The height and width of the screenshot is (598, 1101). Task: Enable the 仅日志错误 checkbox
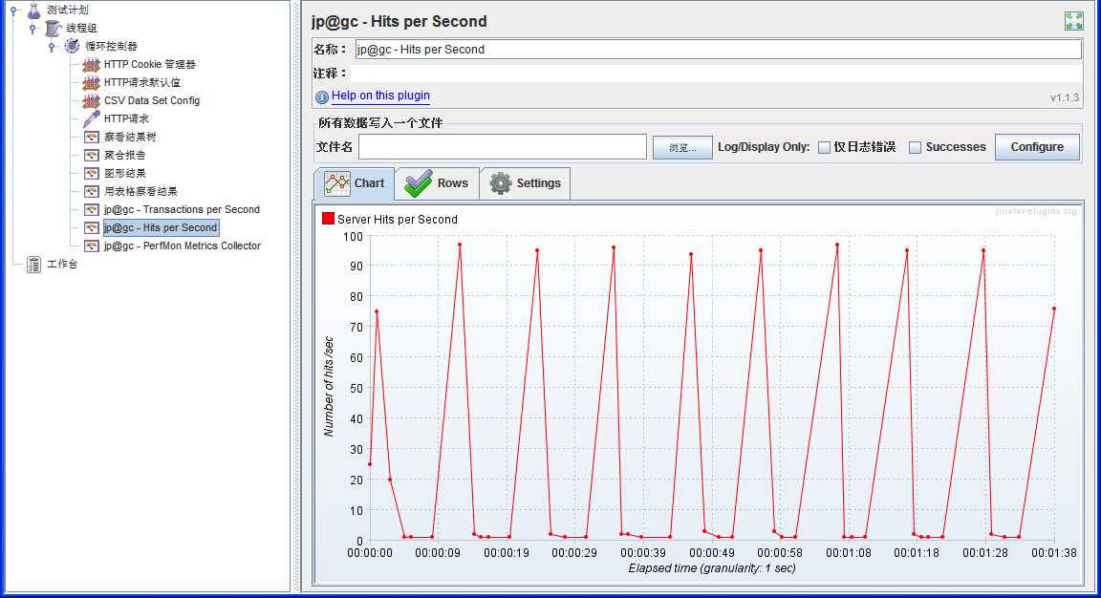824,147
